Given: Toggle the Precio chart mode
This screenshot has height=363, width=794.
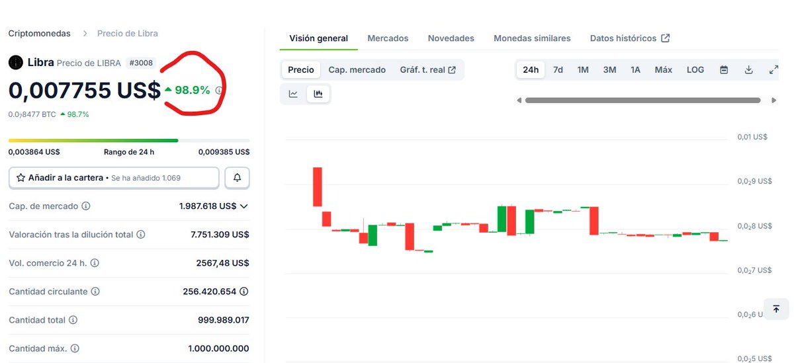Looking at the screenshot, I should coord(301,69).
